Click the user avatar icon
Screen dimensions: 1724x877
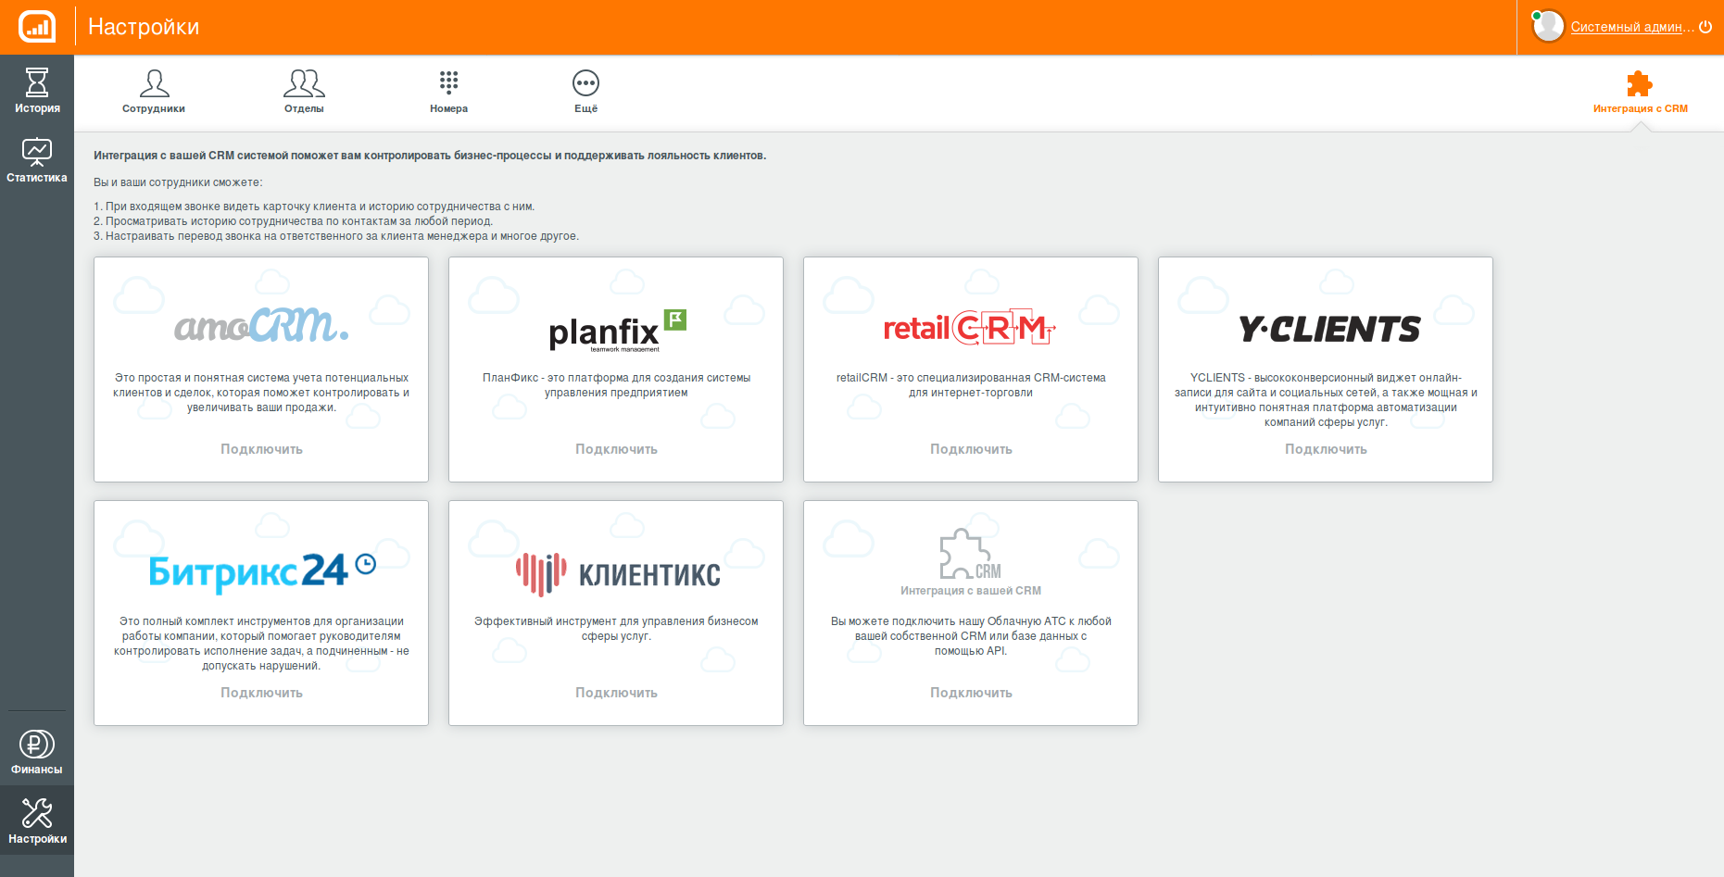[1548, 27]
